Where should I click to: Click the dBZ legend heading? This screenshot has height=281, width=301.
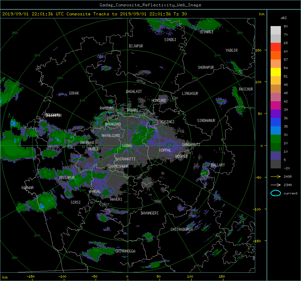click(x=284, y=18)
